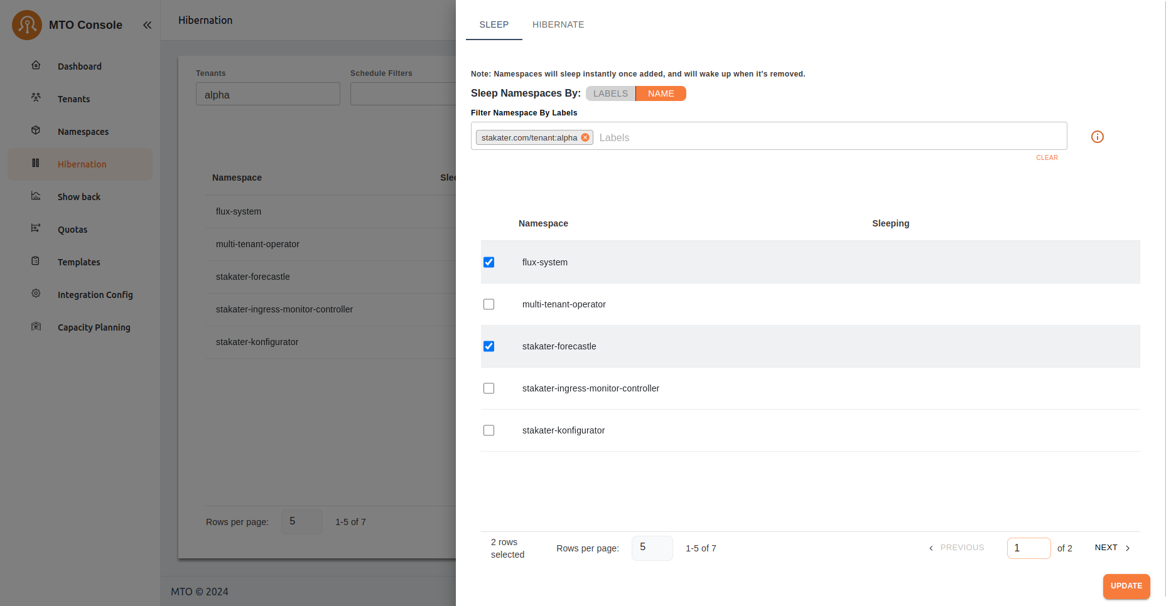1166x606 pixels.
Task: Uncheck the flux-system namespace checkbox
Action: pyautogui.click(x=489, y=262)
